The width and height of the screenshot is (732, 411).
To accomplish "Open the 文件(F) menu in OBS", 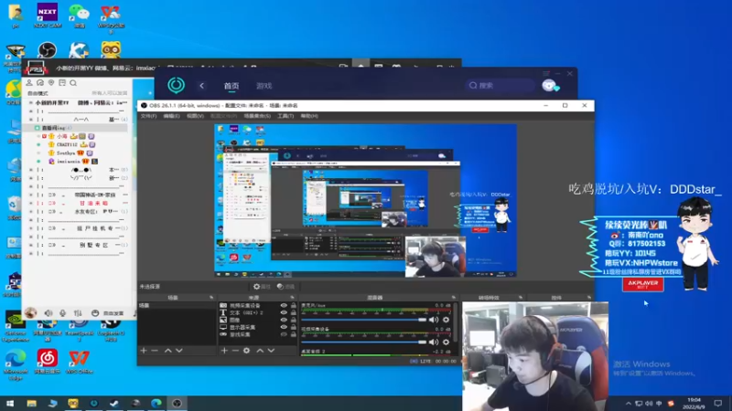I will (x=148, y=116).
